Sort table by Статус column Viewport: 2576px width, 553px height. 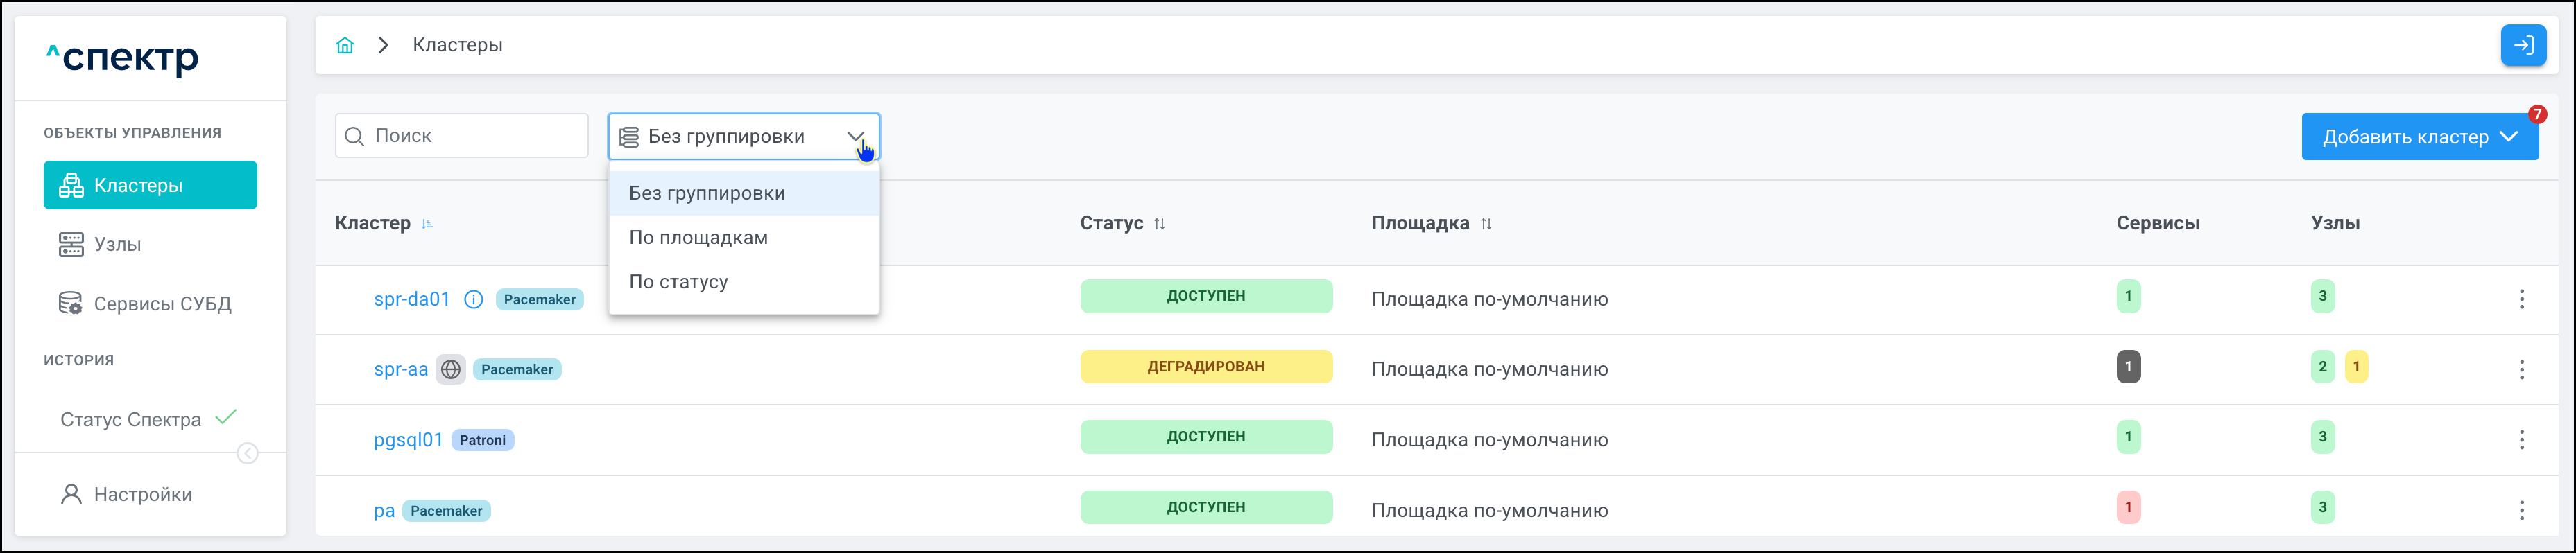(1159, 224)
